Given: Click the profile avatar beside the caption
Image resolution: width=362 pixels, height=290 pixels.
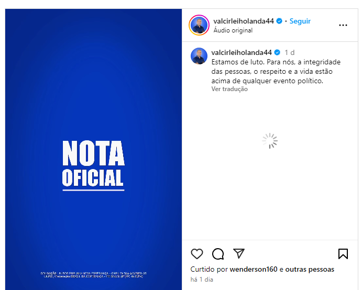Looking at the screenshot, I should click(199, 56).
